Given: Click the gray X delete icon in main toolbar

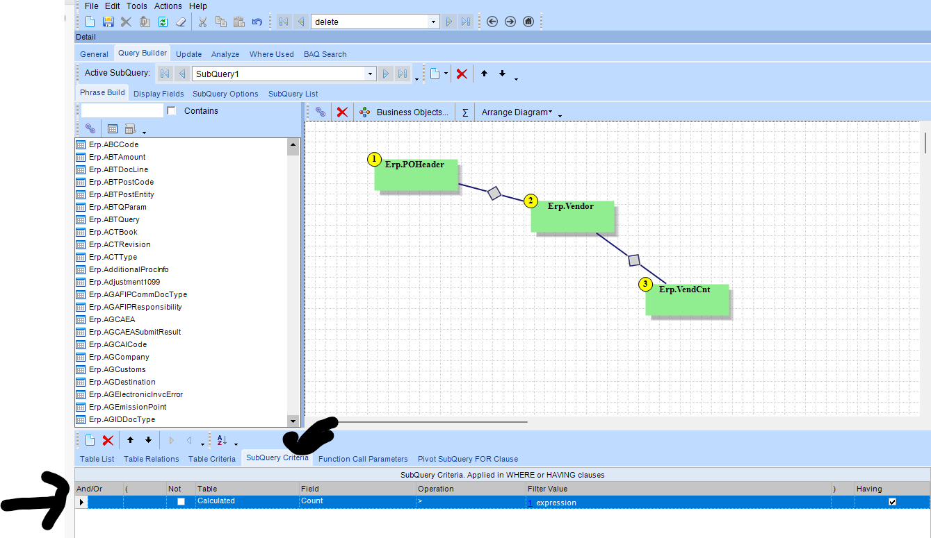Looking at the screenshot, I should [126, 22].
